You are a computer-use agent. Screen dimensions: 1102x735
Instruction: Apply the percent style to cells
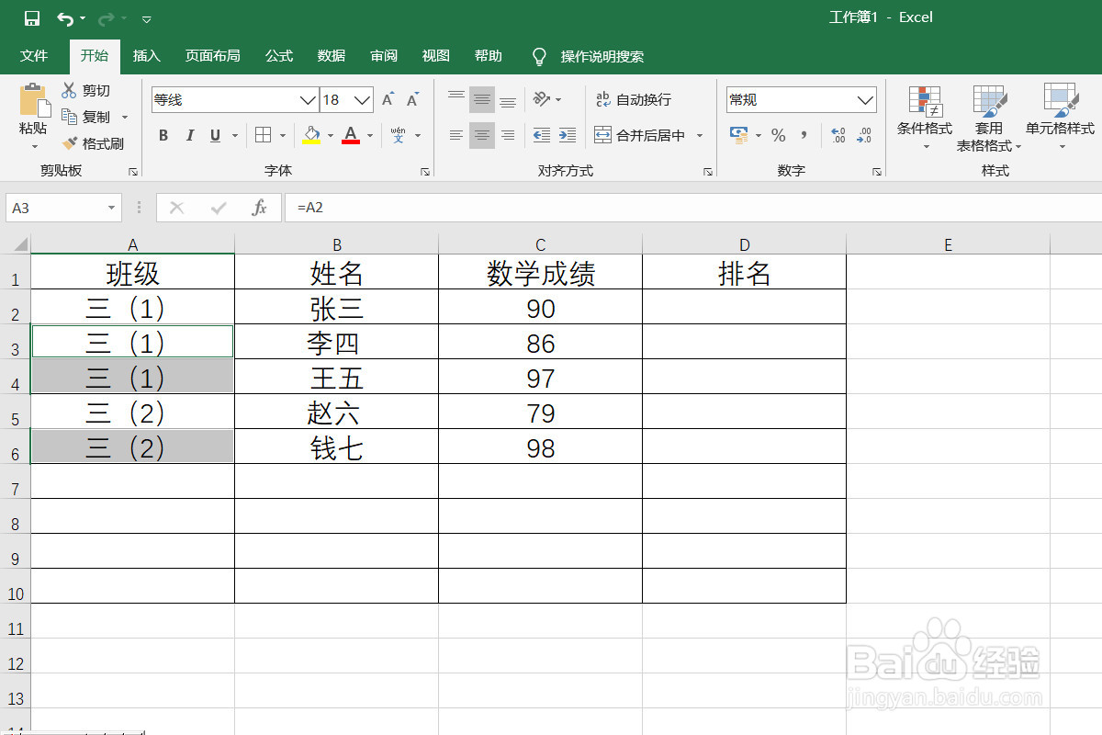(778, 135)
